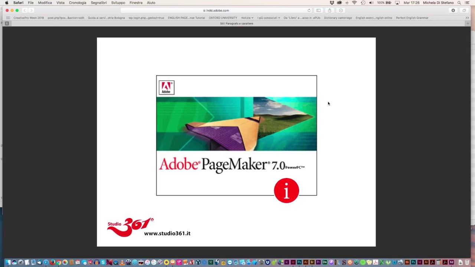The image size is (475, 267).
Task: Open the Segnalibri menu
Action: (99, 3)
